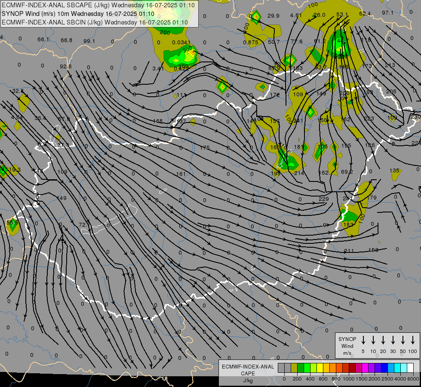Click the 5 m/s wind arrow in legend
Screen dimensions: 421x387
point(363,340)
